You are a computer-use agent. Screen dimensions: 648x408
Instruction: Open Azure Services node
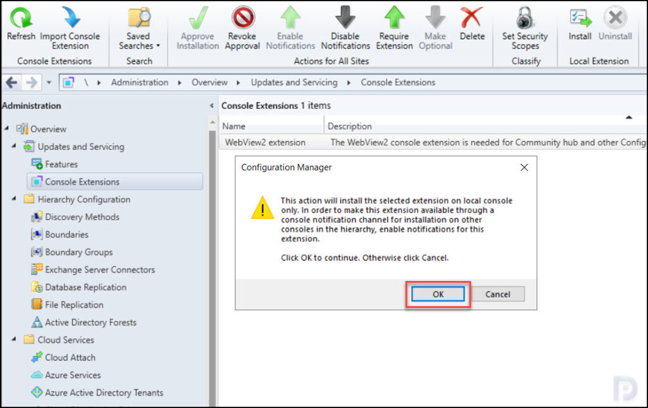pyautogui.click(x=73, y=375)
